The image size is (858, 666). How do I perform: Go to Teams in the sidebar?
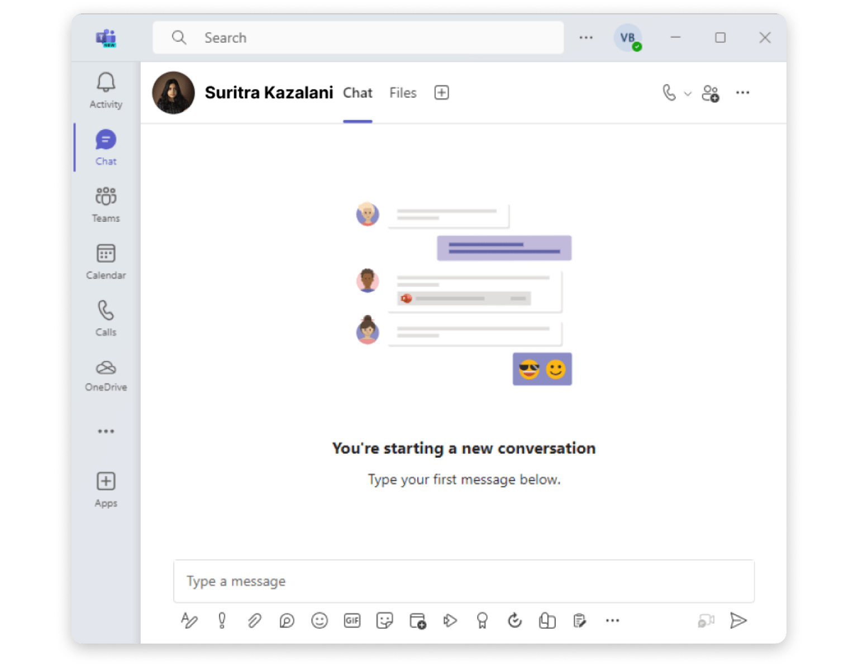pos(106,204)
